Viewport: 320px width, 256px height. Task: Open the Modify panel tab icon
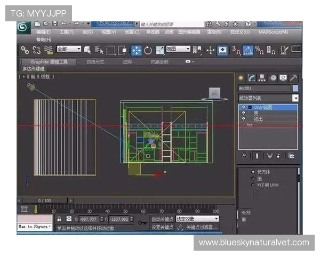[x=251, y=78]
